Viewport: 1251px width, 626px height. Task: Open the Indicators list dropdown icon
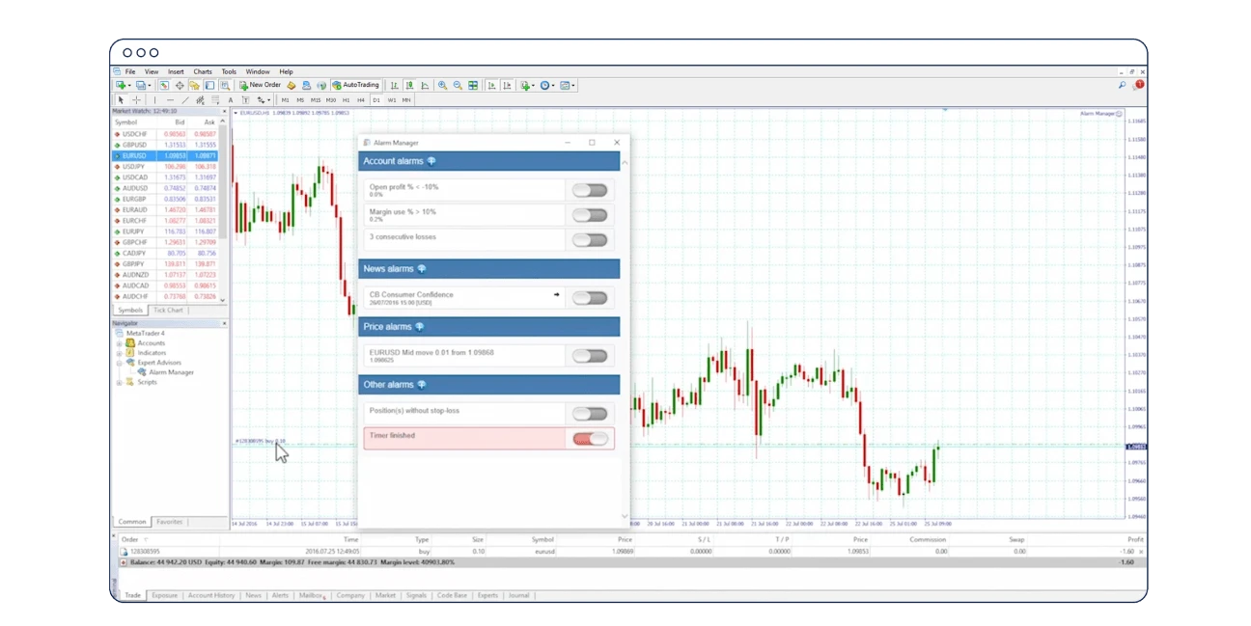point(527,85)
